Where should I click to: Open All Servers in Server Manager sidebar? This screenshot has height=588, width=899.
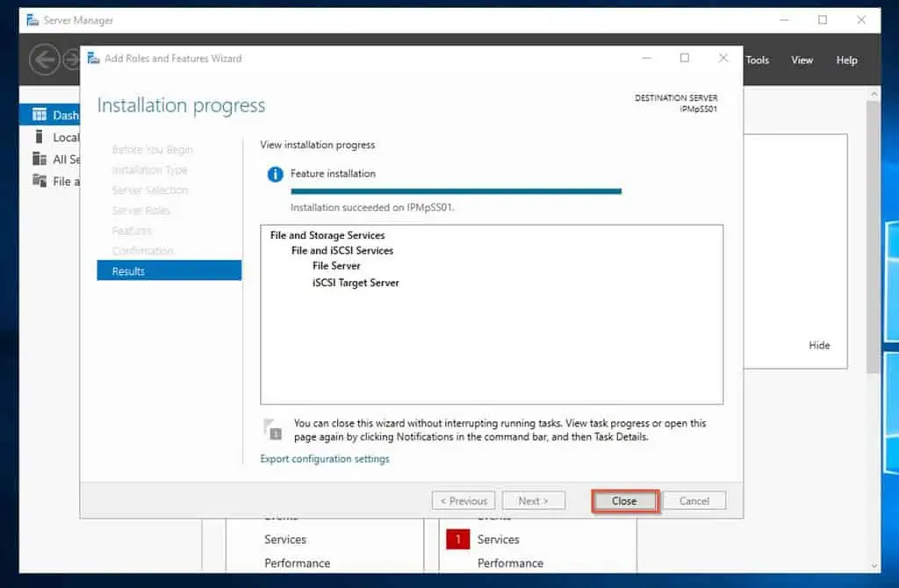[50, 160]
